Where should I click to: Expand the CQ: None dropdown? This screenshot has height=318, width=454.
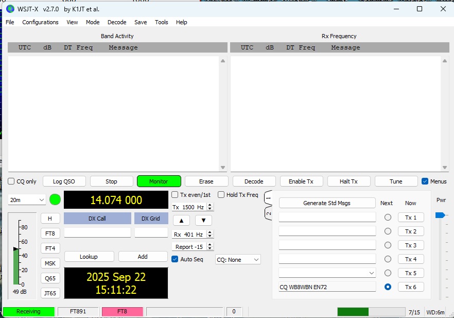click(x=238, y=260)
